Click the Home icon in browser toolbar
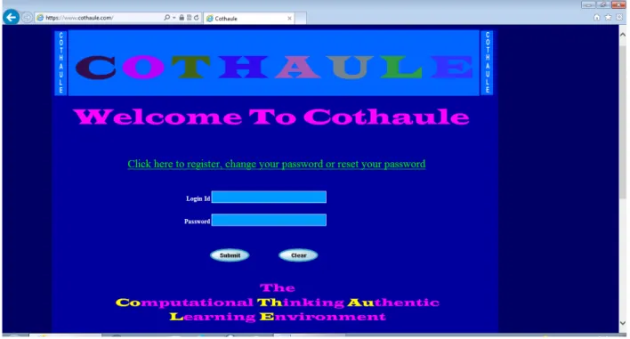This screenshot has width=630, height=339. (x=597, y=17)
